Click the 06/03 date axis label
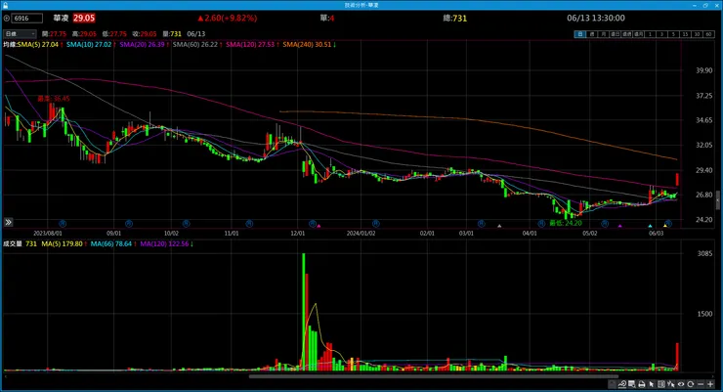 pos(656,234)
